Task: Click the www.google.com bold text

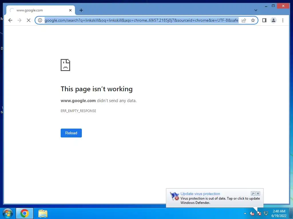Action: [78, 101]
